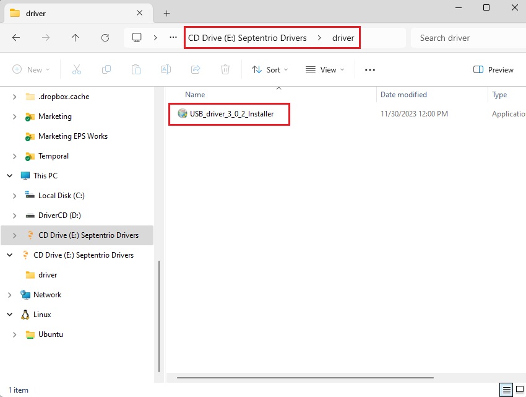Click the Rename icon in toolbar

tap(166, 70)
